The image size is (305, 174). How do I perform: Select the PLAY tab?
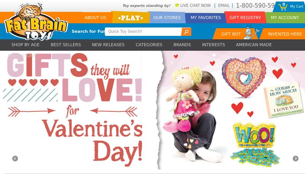(131, 18)
